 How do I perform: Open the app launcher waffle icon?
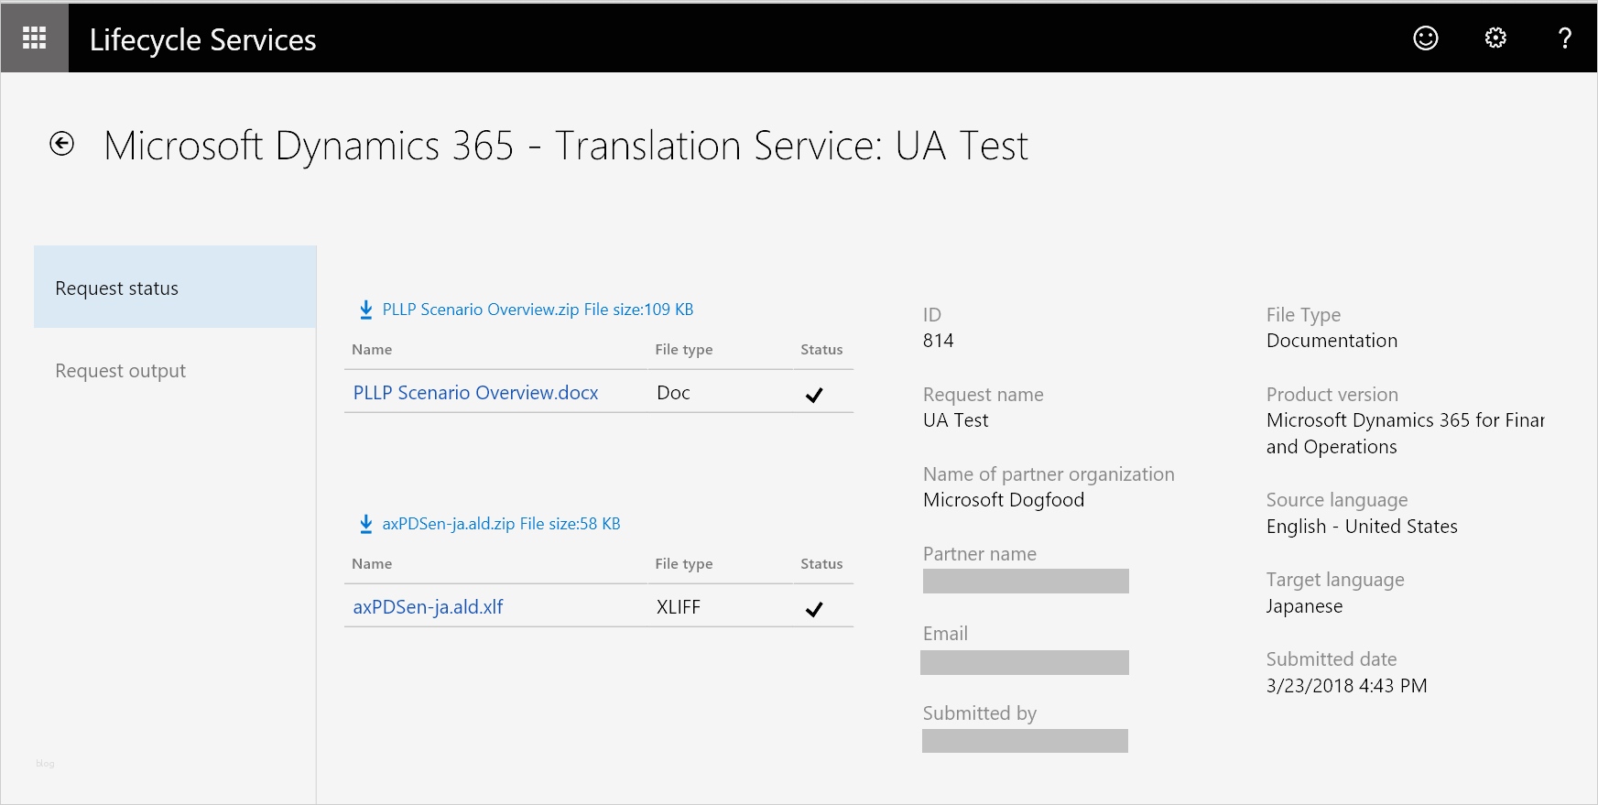point(34,38)
